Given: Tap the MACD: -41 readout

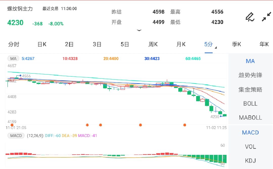Looking at the screenshot, I should [x=87, y=136].
